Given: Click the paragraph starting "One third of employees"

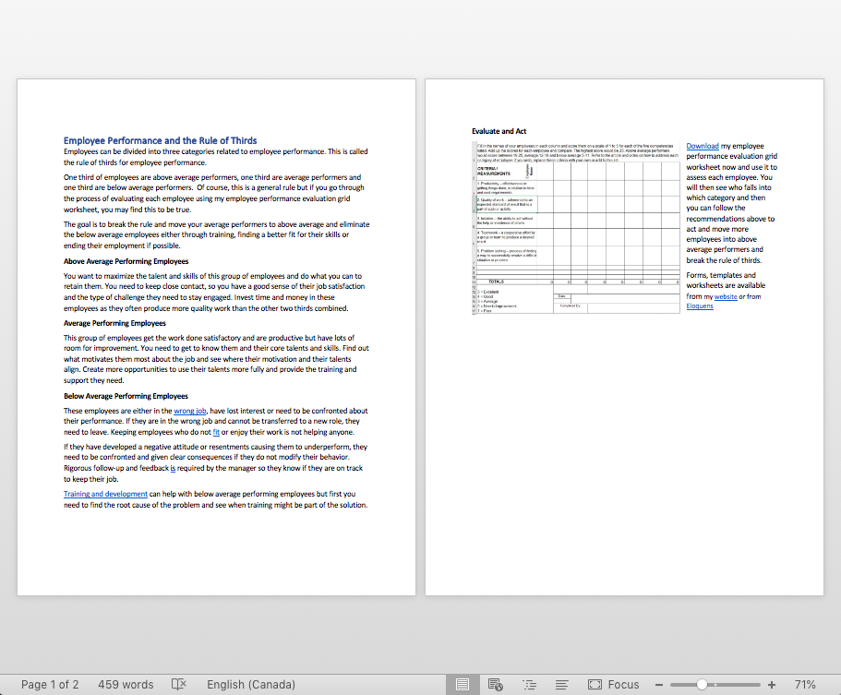Looking at the screenshot, I should 214,193.
